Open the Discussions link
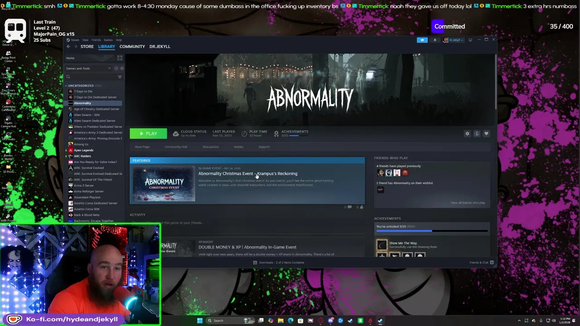Screen dimensions: 580x326 (x=211, y=147)
